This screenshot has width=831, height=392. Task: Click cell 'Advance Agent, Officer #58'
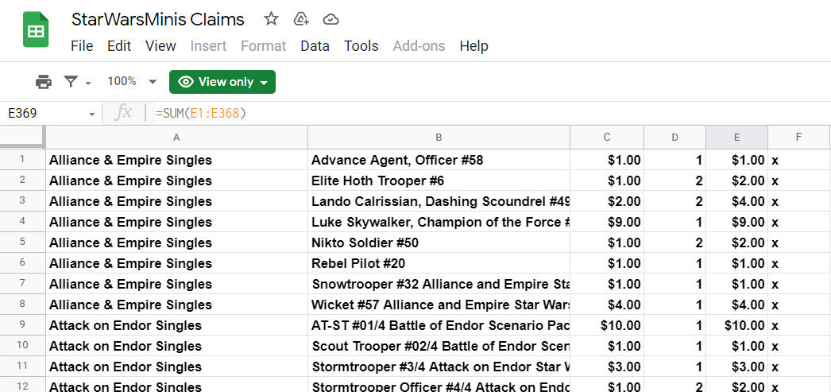coord(439,160)
